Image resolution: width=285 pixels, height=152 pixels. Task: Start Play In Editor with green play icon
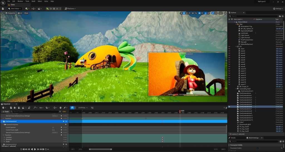[x=47, y=9]
